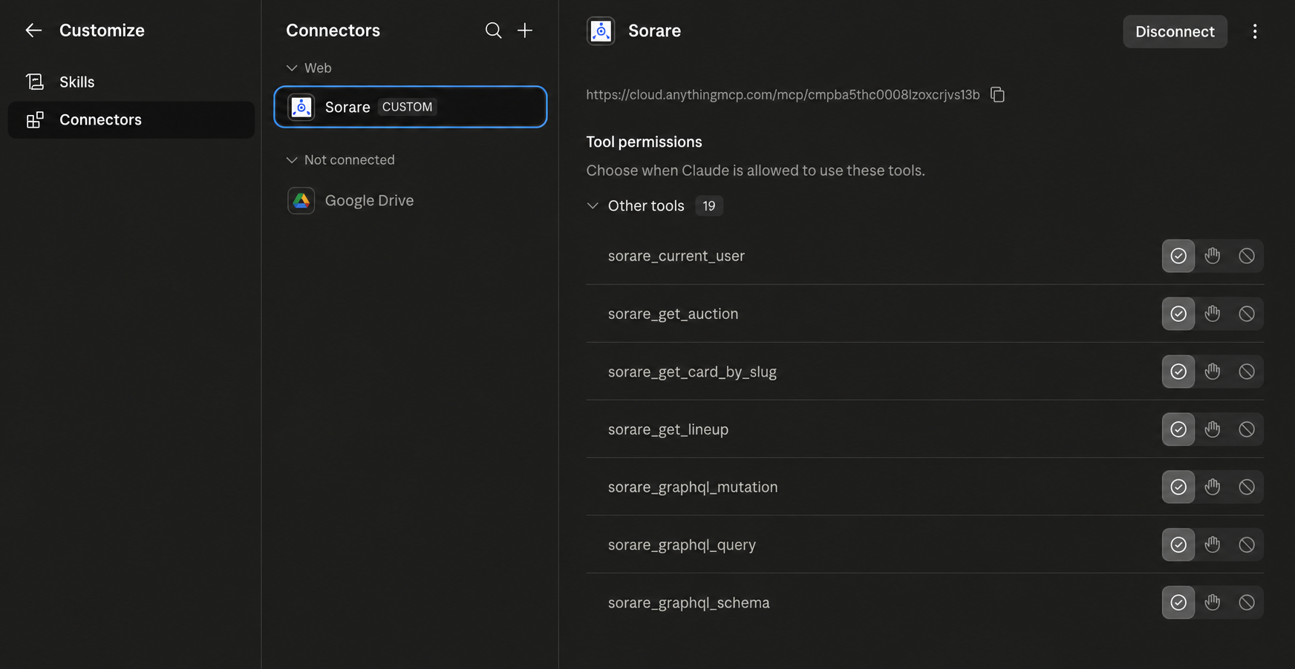Block the sorare_get_lineup tool

[1247, 429]
